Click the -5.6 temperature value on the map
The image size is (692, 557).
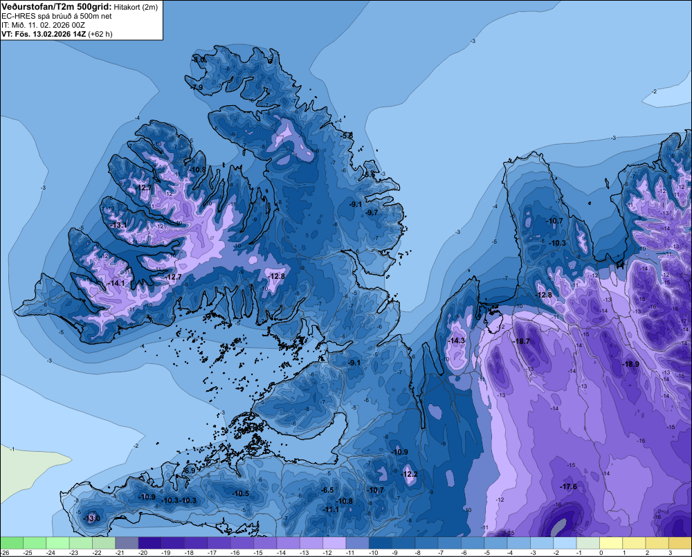point(370,175)
